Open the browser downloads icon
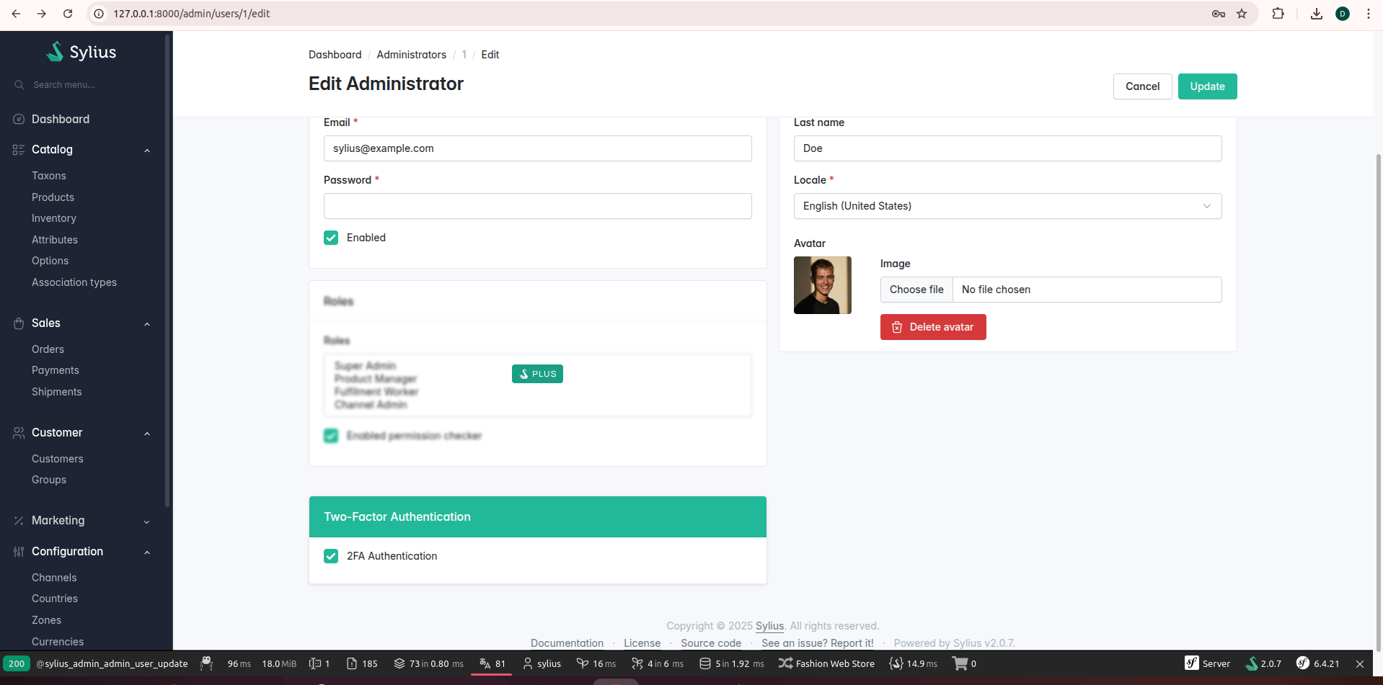 pyautogui.click(x=1316, y=14)
